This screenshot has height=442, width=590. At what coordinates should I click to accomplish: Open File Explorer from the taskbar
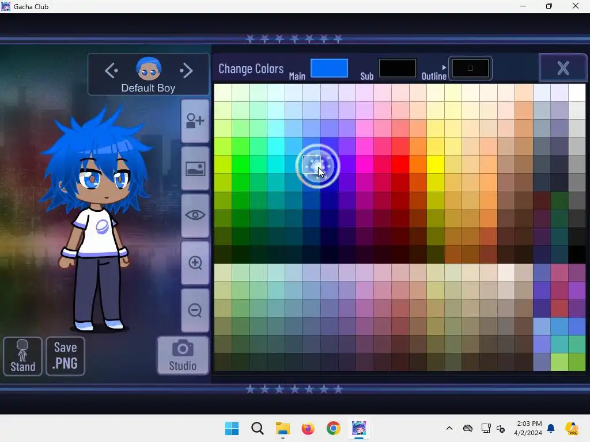[x=282, y=428]
